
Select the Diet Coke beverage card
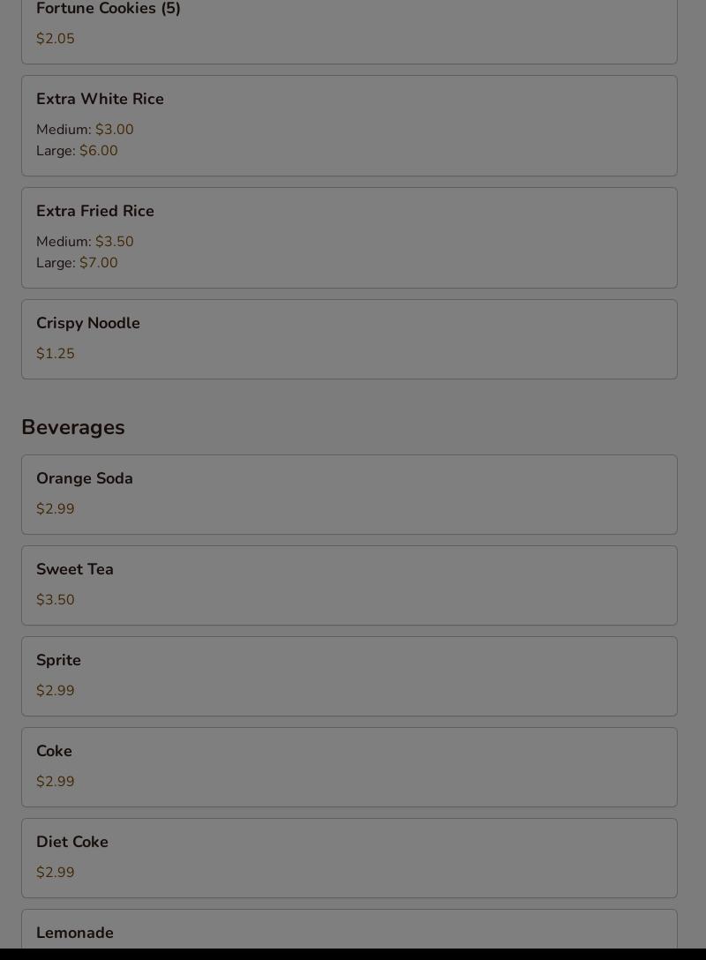click(x=349, y=859)
